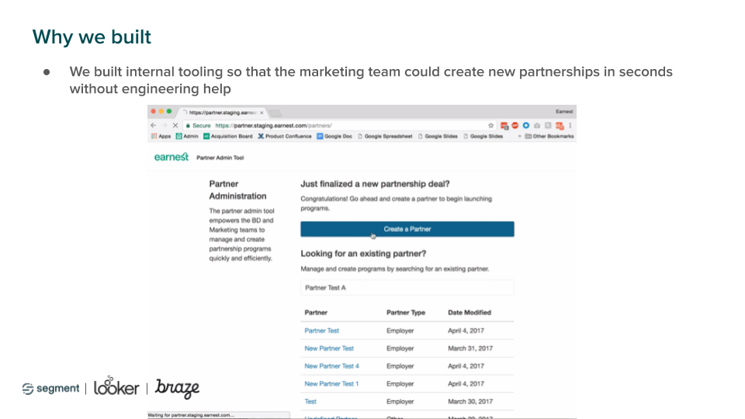
Task: Open the Apps bookmark shortcut
Action: [x=161, y=137]
